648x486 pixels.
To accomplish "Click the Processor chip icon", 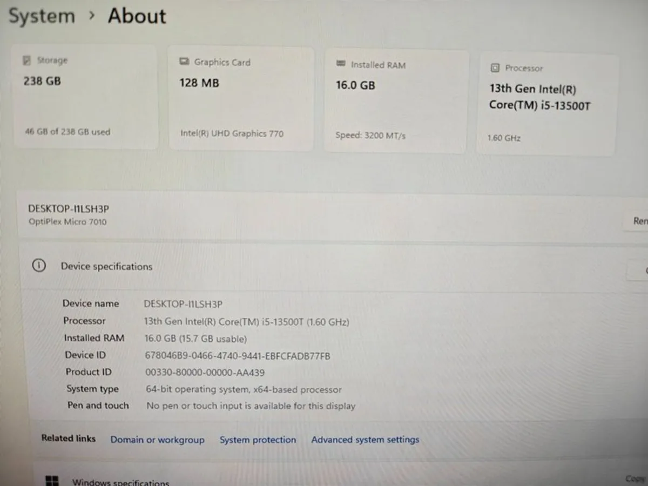I will tap(495, 68).
